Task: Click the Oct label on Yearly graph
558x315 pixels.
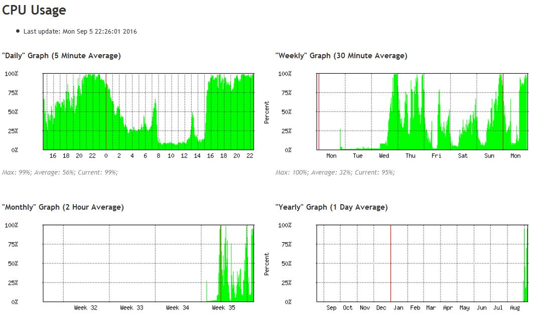Action: pos(348,307)
